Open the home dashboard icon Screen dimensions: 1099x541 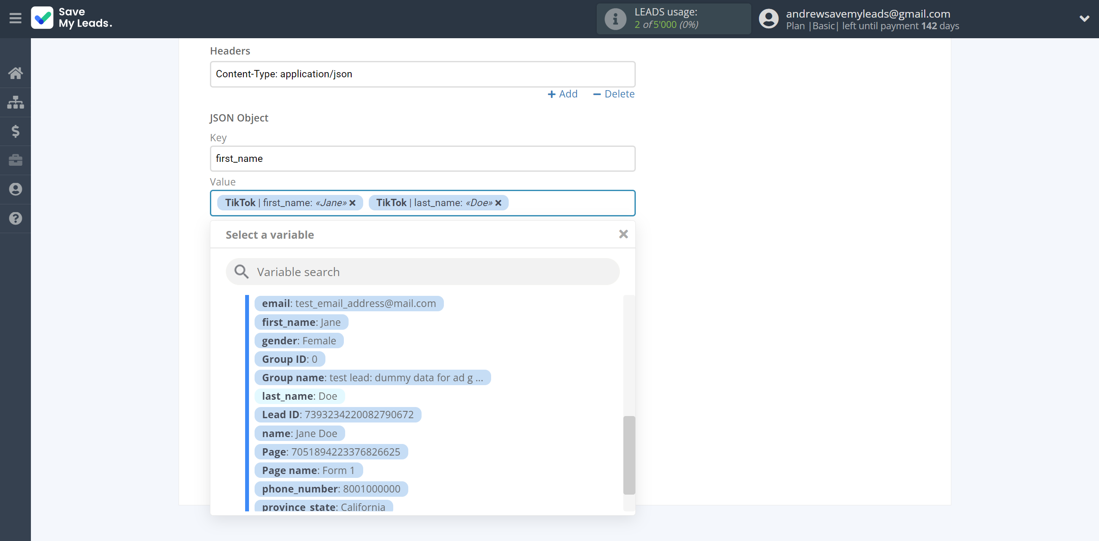(15, 73)
